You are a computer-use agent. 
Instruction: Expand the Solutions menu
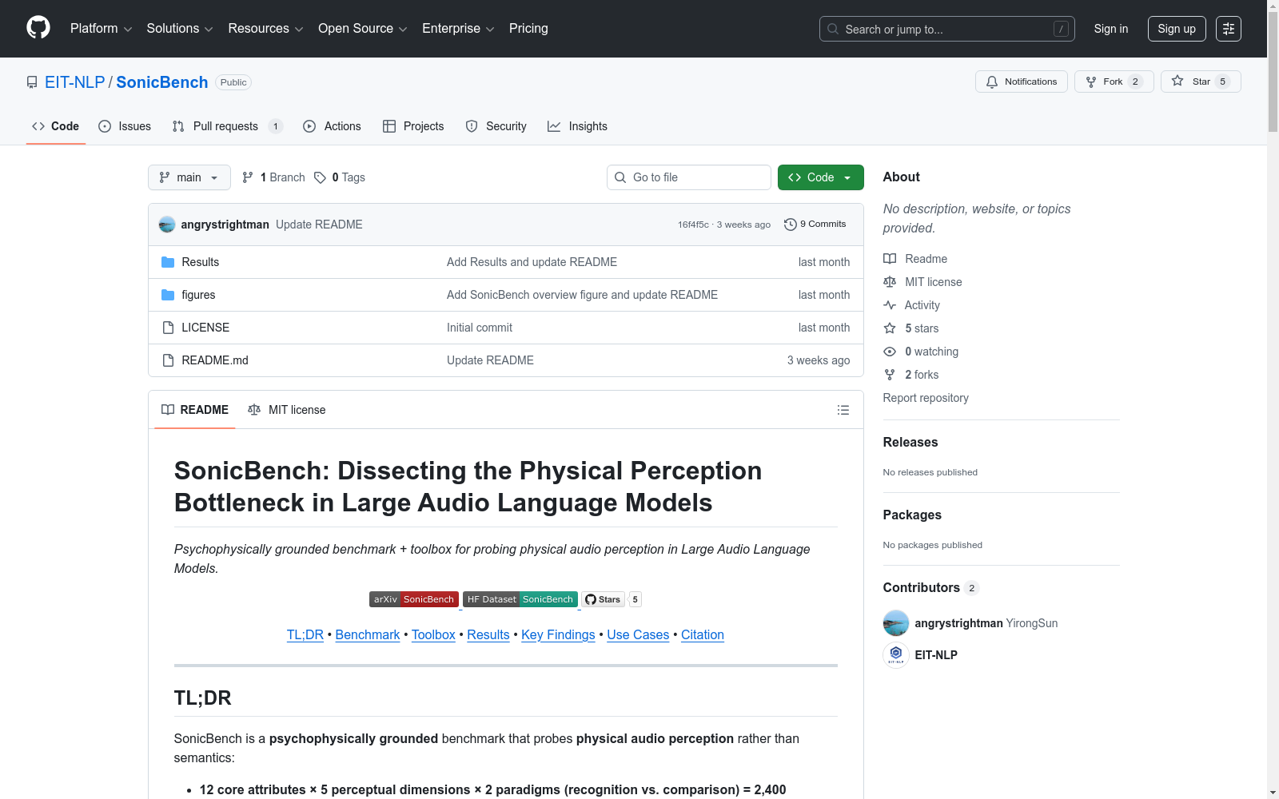click(180, 29)
